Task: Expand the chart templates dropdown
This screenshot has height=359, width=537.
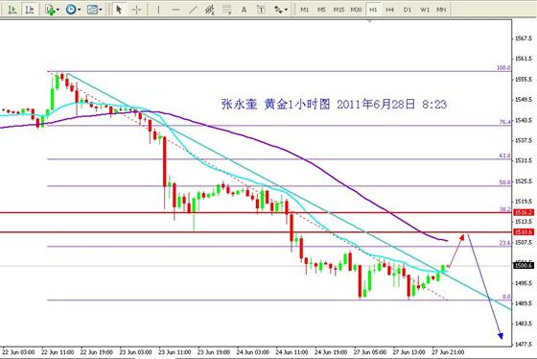Action: (94, 10)
